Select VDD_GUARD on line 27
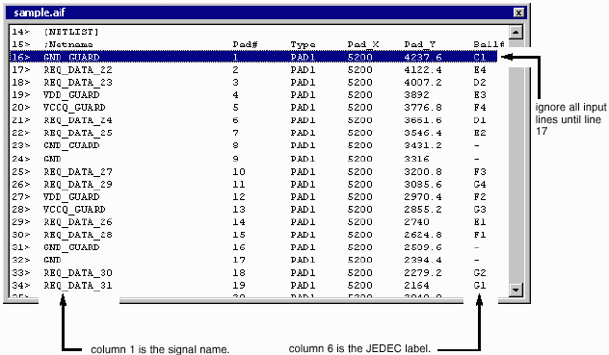Viewport: 609px width, 355px height. point(71,196)
